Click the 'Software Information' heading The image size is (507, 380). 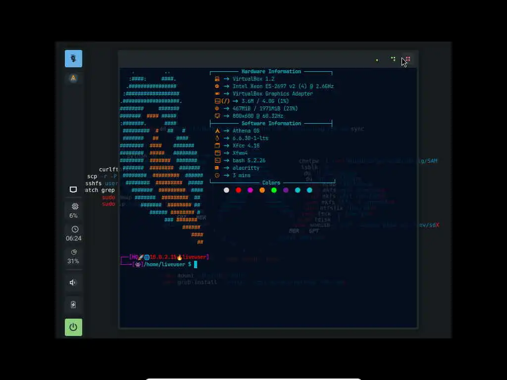pos(271,123)
